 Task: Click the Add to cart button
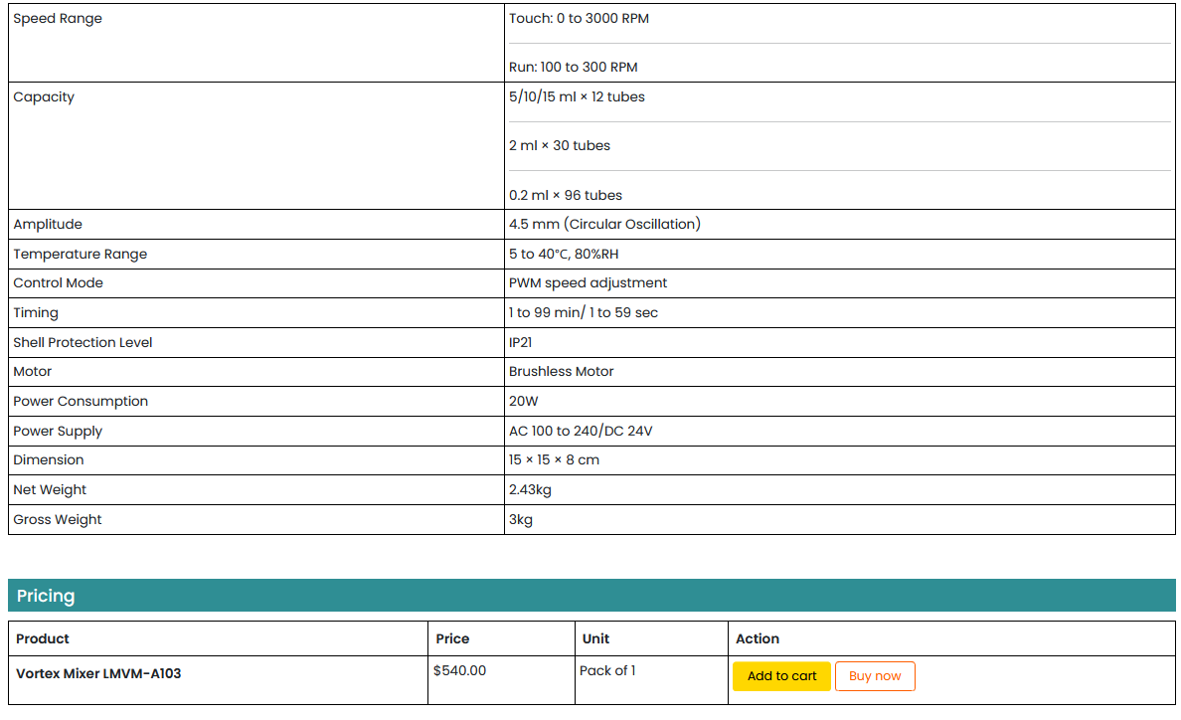pyautogui.click(x=781, y=676)
